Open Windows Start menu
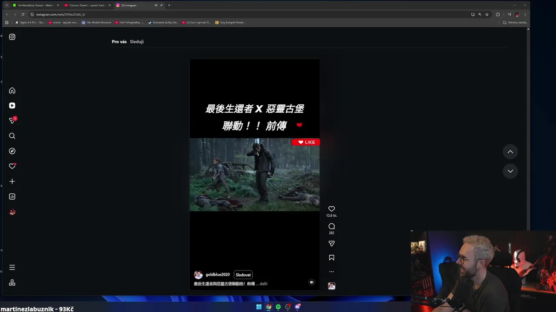 [259, 307]
